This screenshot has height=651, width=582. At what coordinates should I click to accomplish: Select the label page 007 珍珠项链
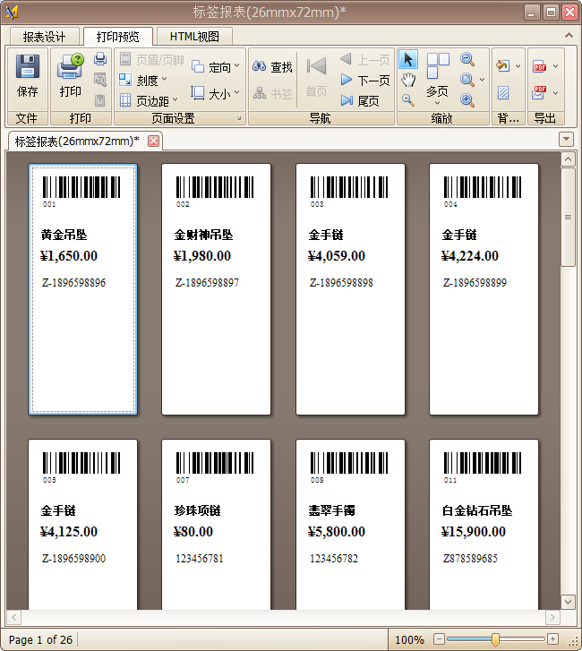tap(216, 525)
